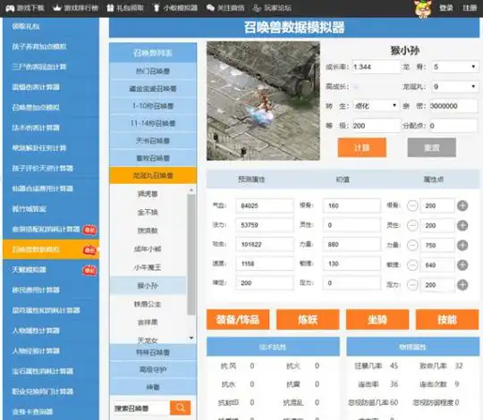Select 猴小孙 in summon list
The image size is (483, 420).
[x=148, y=286]
